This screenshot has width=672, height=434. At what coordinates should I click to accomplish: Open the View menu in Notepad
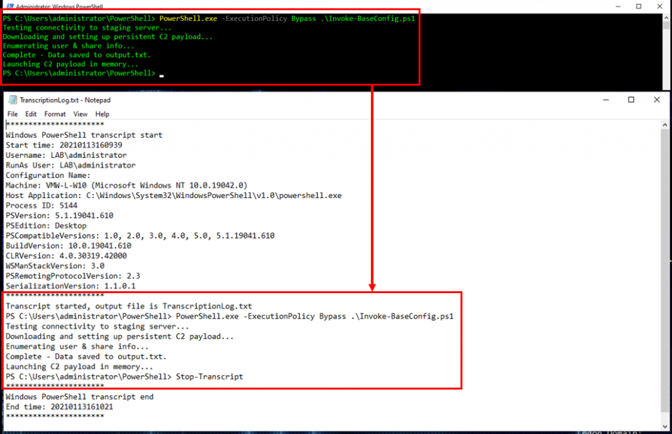tap(79, 114)
